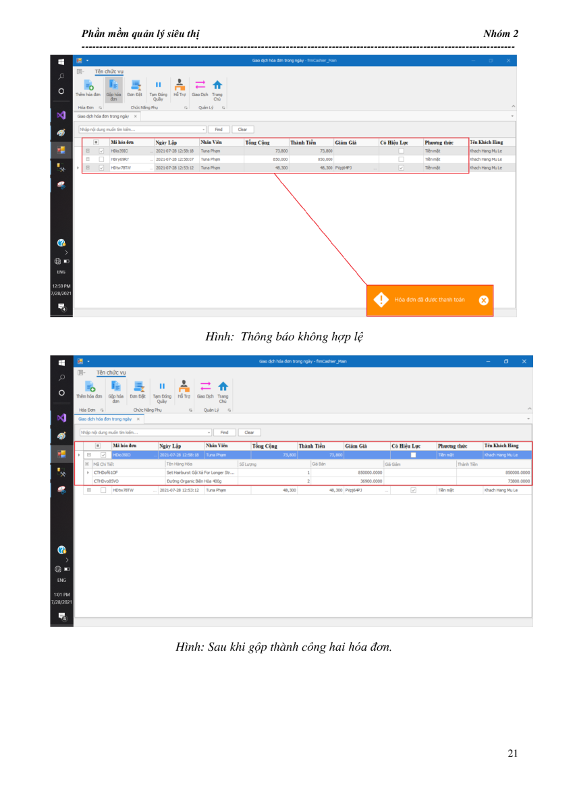Uncheck HDio39IO row checkbox in 12:59 PM screenshot
Viewport: 573px width, 810px height.
click(x=101, y=151)
